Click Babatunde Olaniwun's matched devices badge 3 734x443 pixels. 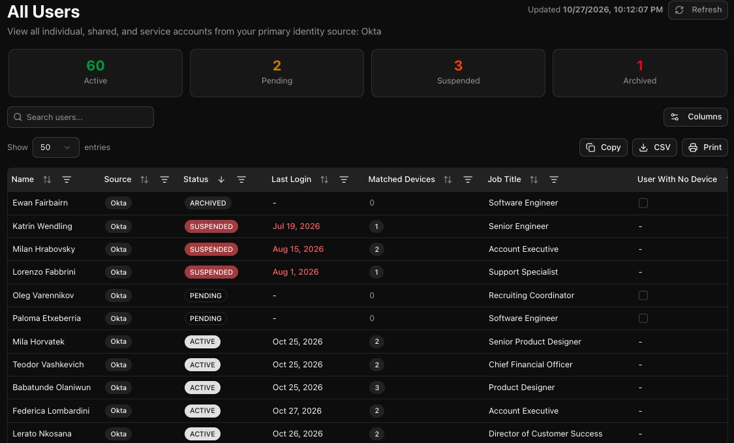point(376,388)
